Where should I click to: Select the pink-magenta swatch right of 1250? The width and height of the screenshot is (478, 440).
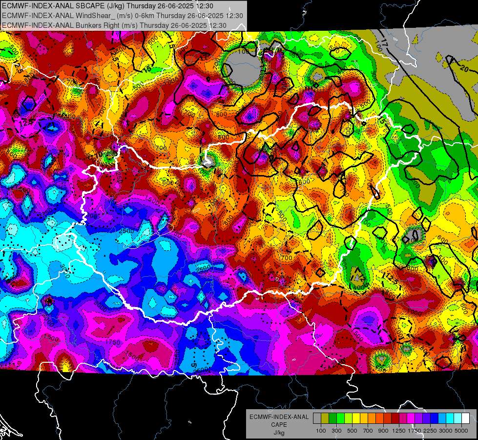point(403,418)
